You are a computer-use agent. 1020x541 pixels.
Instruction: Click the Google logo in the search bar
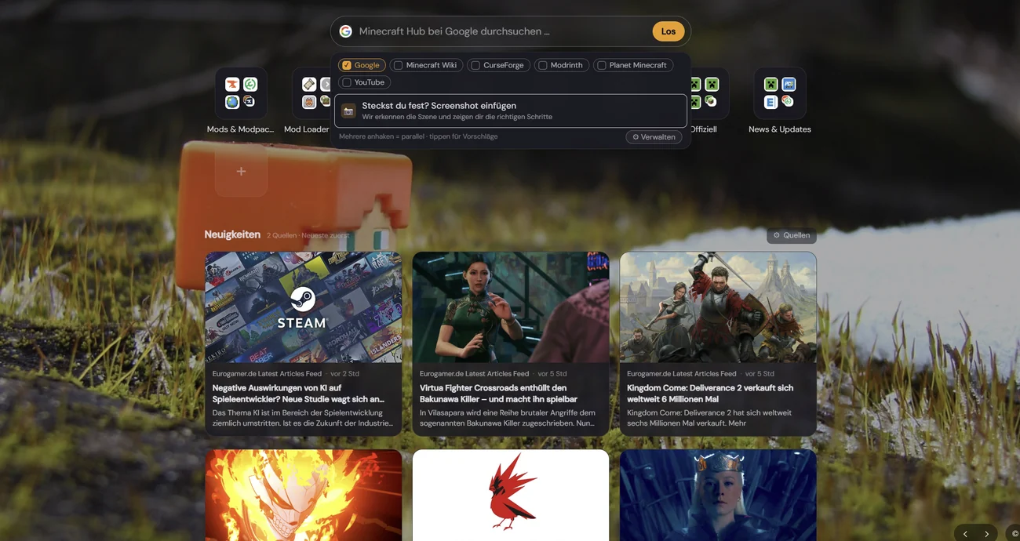click(x=345, y=31)
